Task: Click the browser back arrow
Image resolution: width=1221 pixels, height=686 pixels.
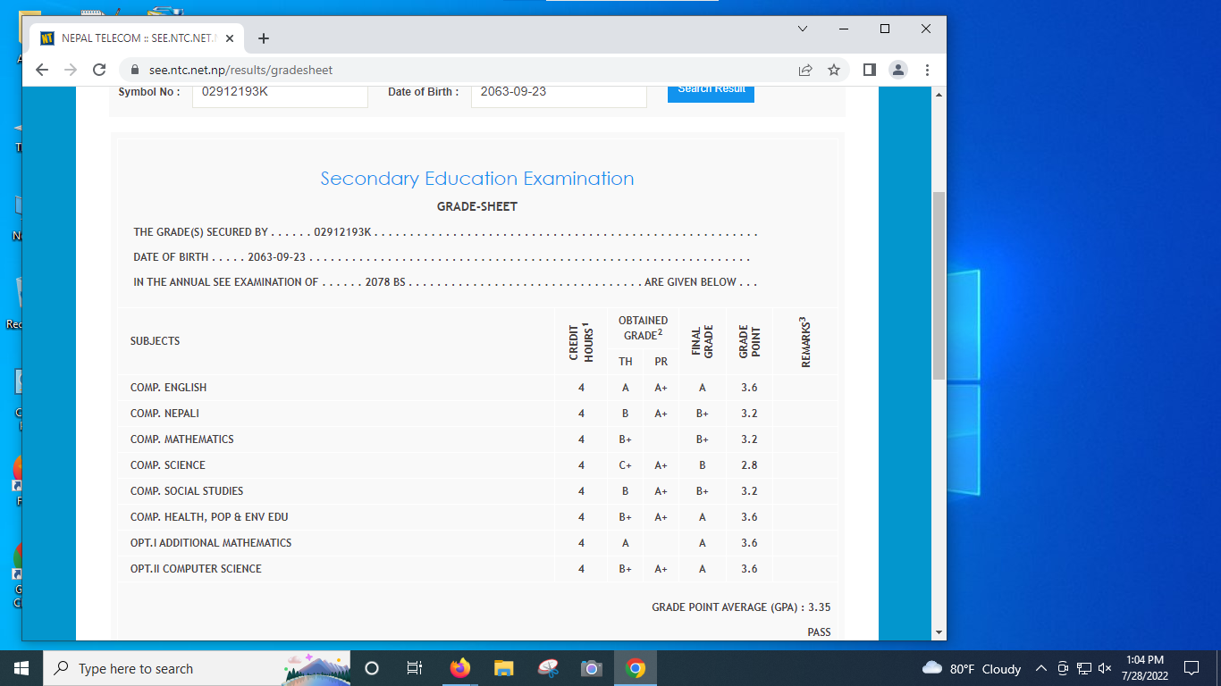Action: pyautogui.click(x=42, y=70)
